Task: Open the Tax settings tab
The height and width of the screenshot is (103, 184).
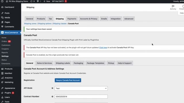Action: coord(50,19)
